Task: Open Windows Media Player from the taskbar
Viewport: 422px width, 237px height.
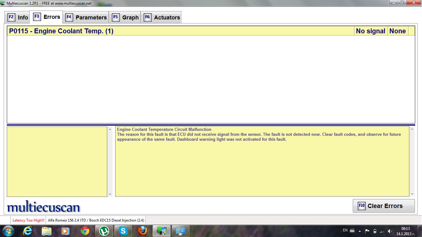Action: [65, 231]
